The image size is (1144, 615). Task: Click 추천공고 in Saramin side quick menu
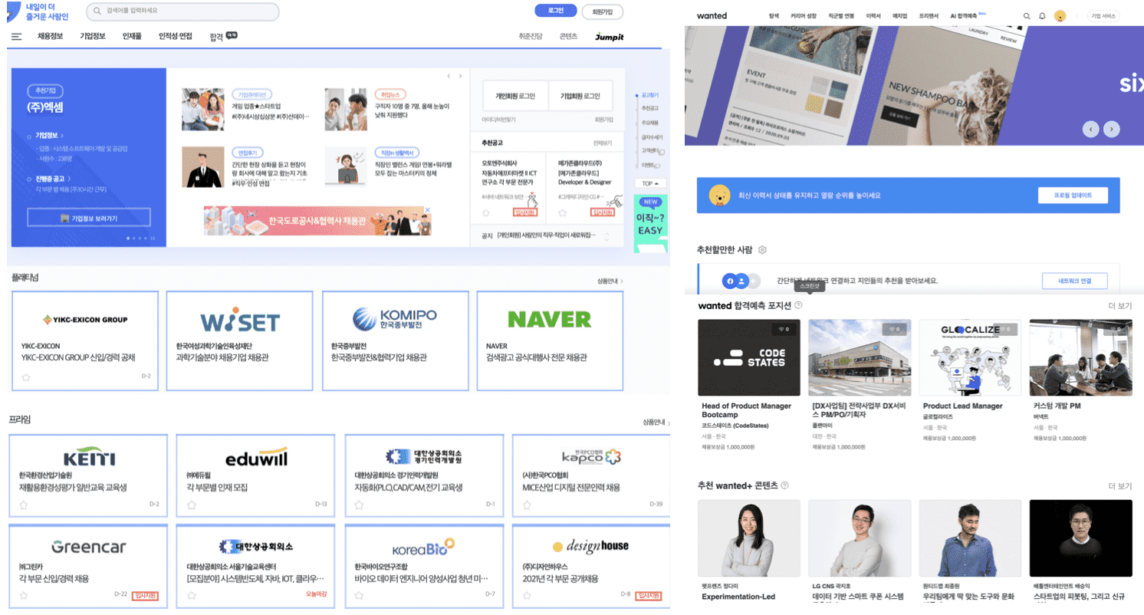point(650,108)
